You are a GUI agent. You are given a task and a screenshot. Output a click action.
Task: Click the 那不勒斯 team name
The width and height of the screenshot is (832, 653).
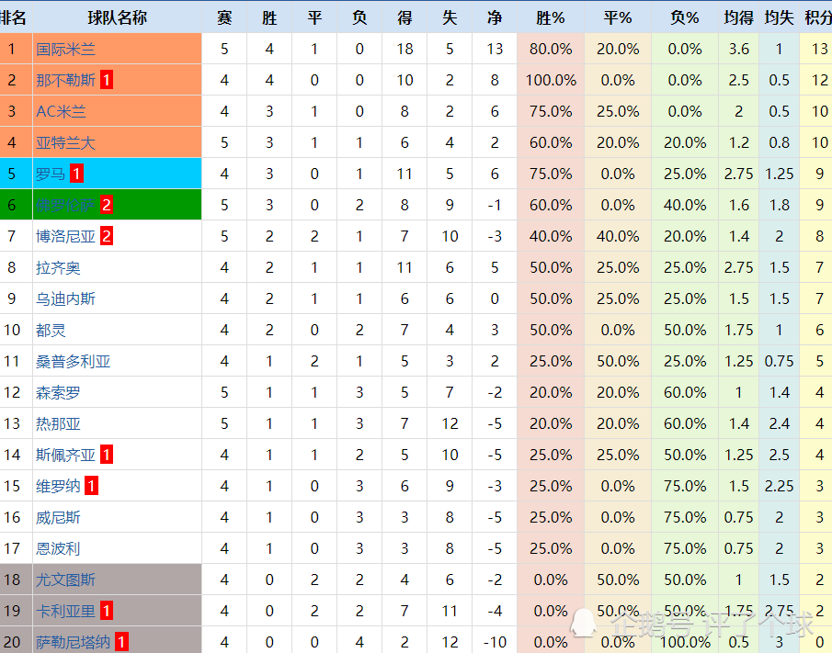tap(65, 81)
